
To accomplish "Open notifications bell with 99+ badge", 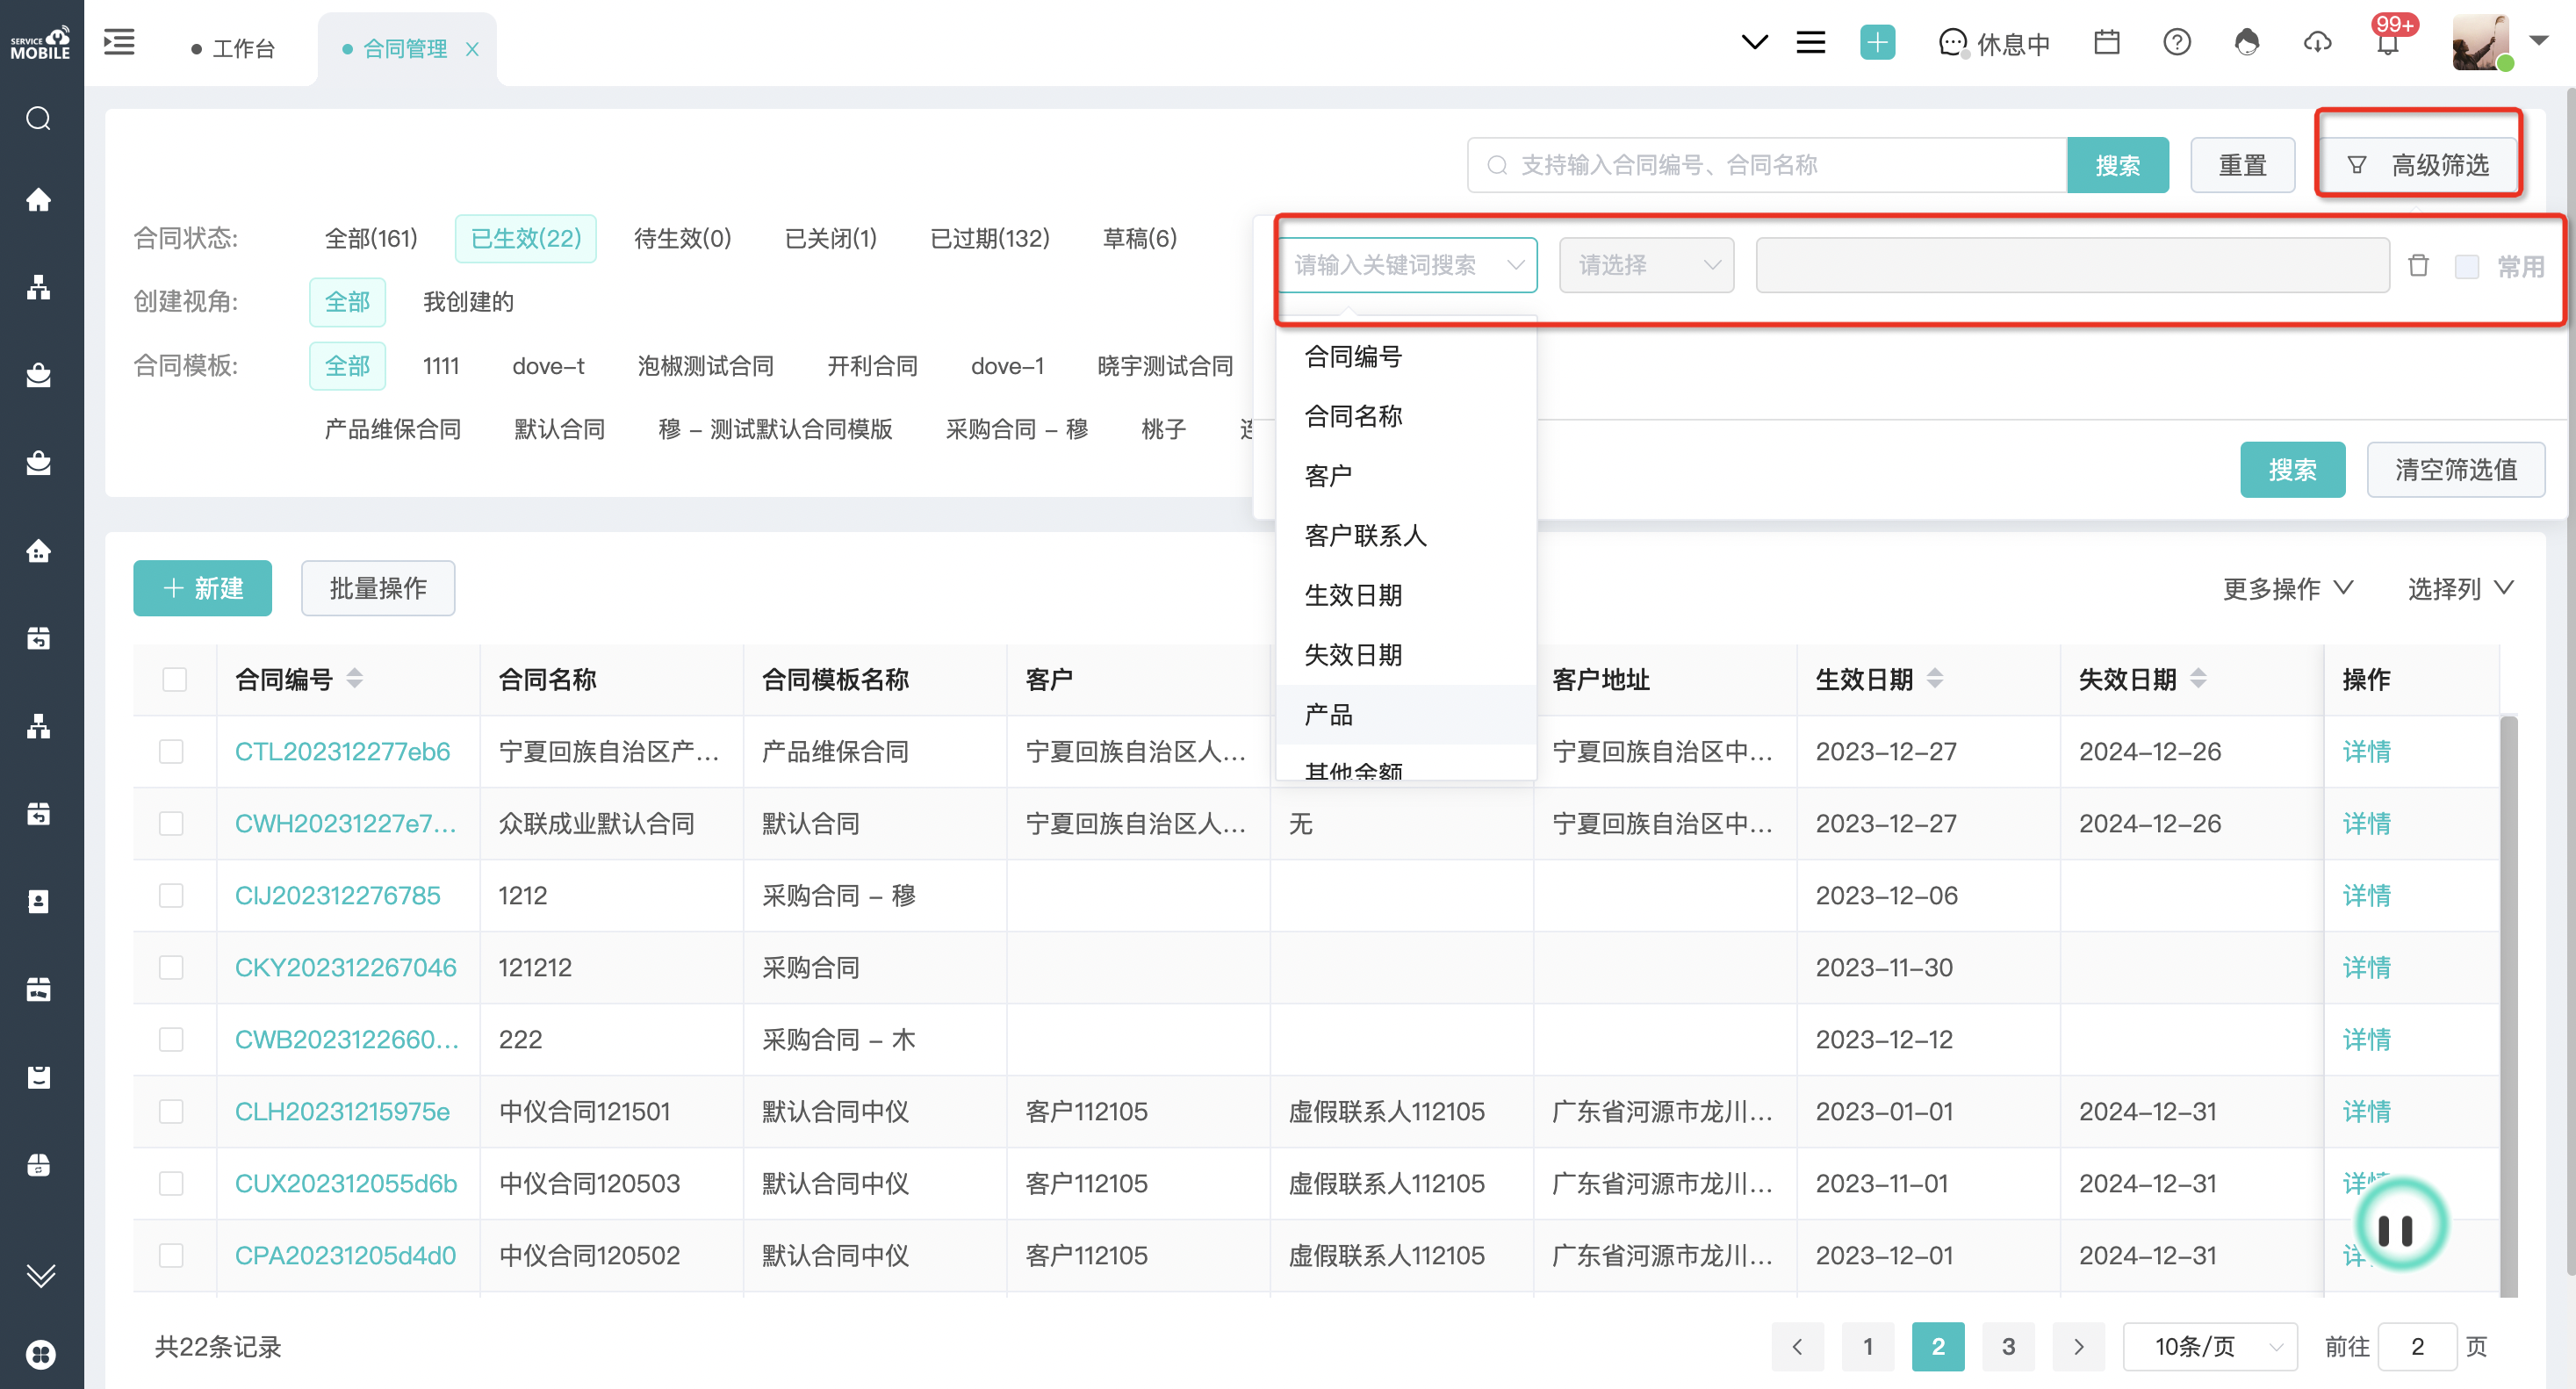I will [2389, 43].
